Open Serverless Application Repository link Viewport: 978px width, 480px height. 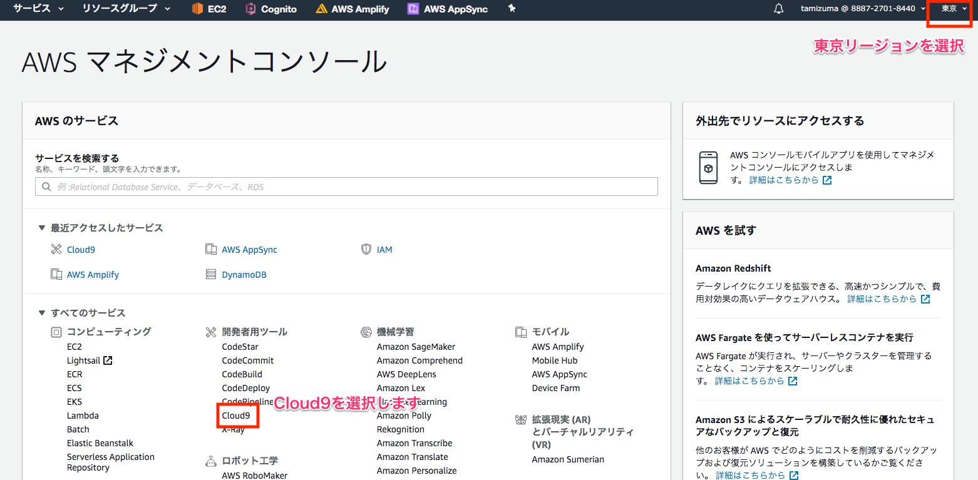point(111,462)
